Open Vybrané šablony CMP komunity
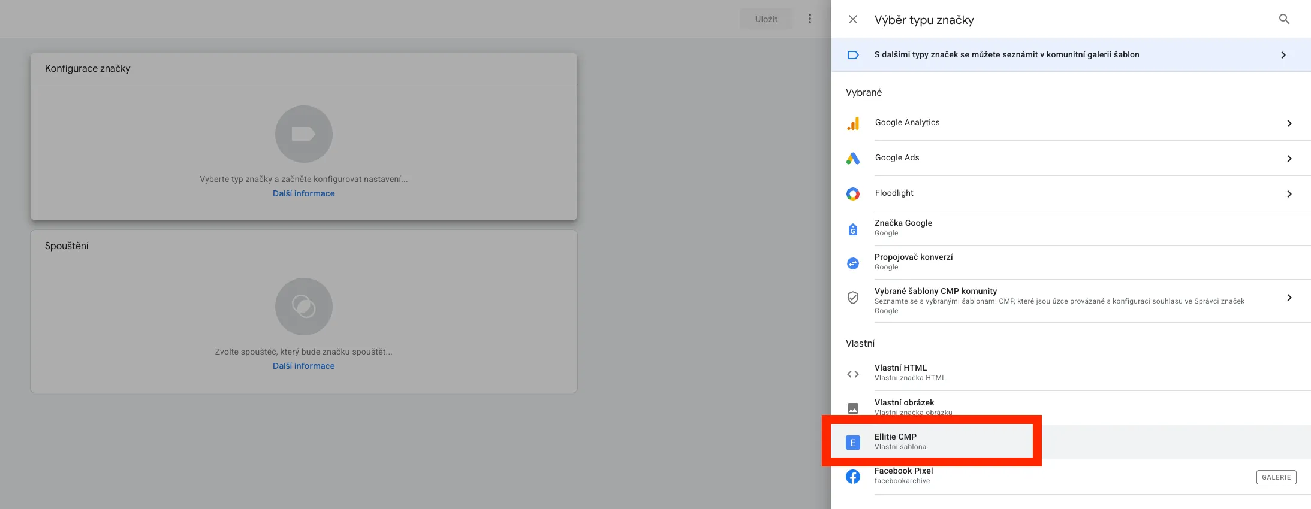 [x=1071, y=301]
